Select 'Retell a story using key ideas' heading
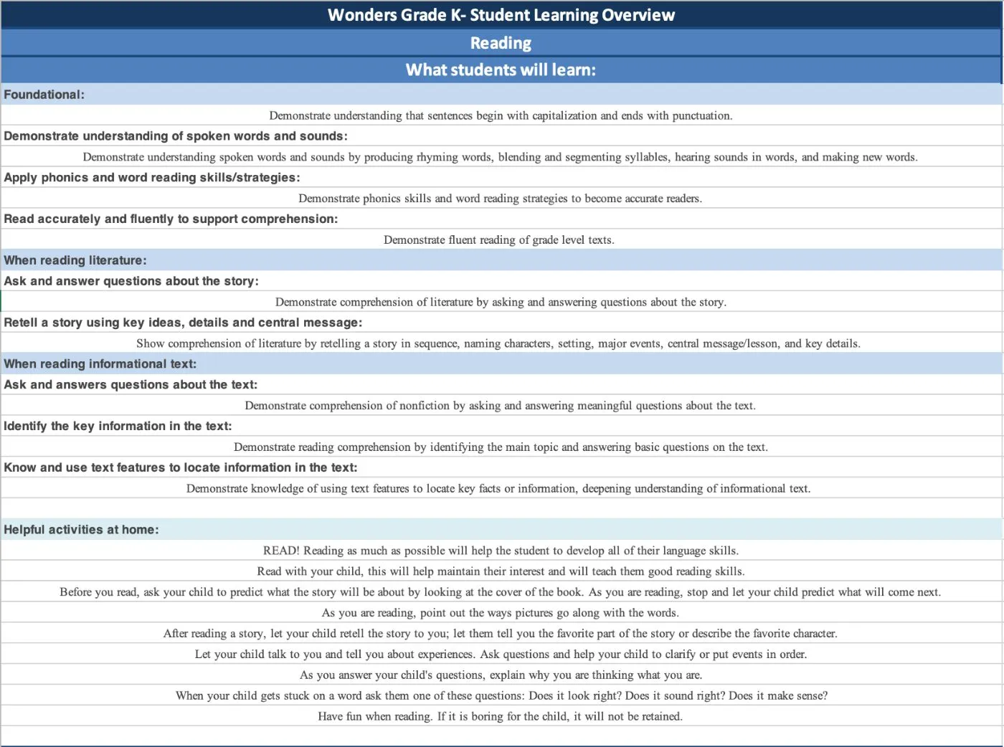The width and height of the screenshot is (1004, 747). (501, 323)
